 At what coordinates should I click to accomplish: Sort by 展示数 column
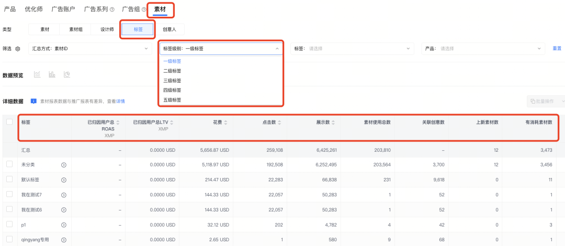pos(333,122)
